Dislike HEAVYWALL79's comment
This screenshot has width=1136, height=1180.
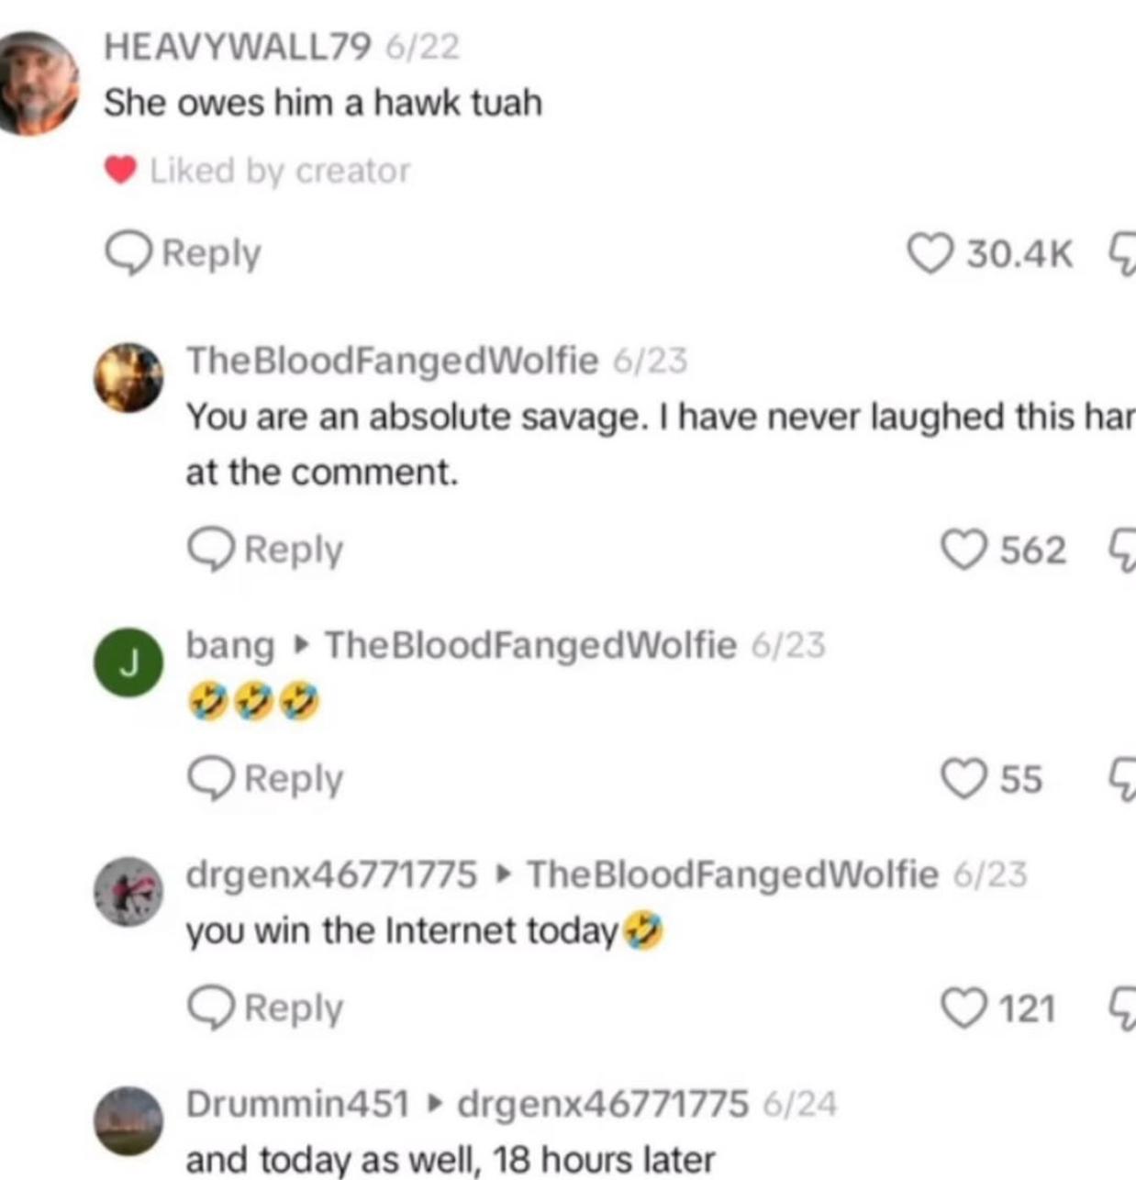coord(1122,253)
